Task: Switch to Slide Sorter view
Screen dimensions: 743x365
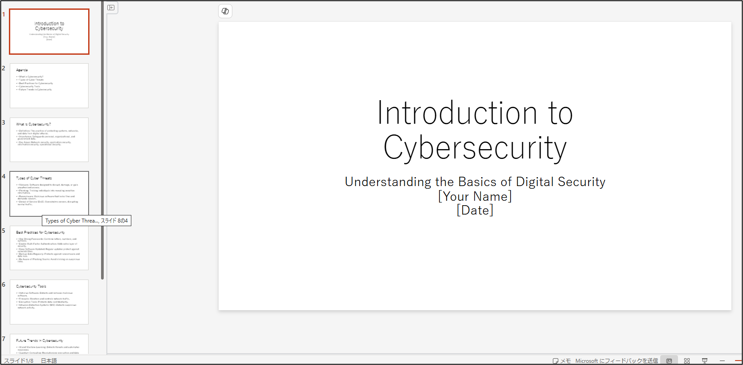Action: click(687, 361)
